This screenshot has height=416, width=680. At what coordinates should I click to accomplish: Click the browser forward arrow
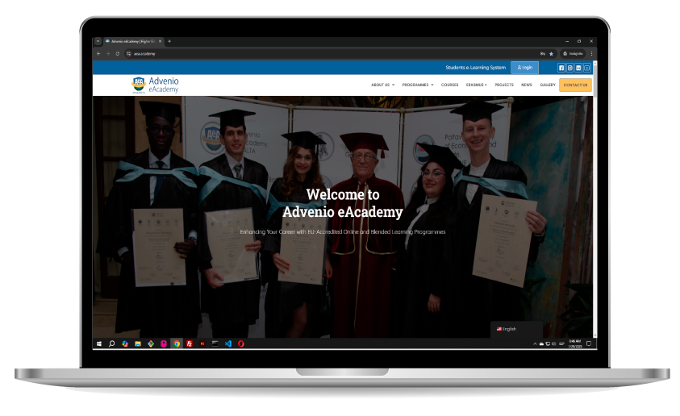[x=108, y=54]
